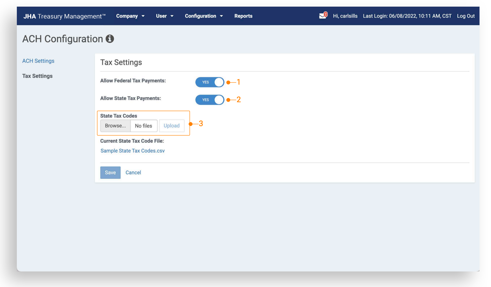
Task: Click the red notification badge
Action: 326,14
